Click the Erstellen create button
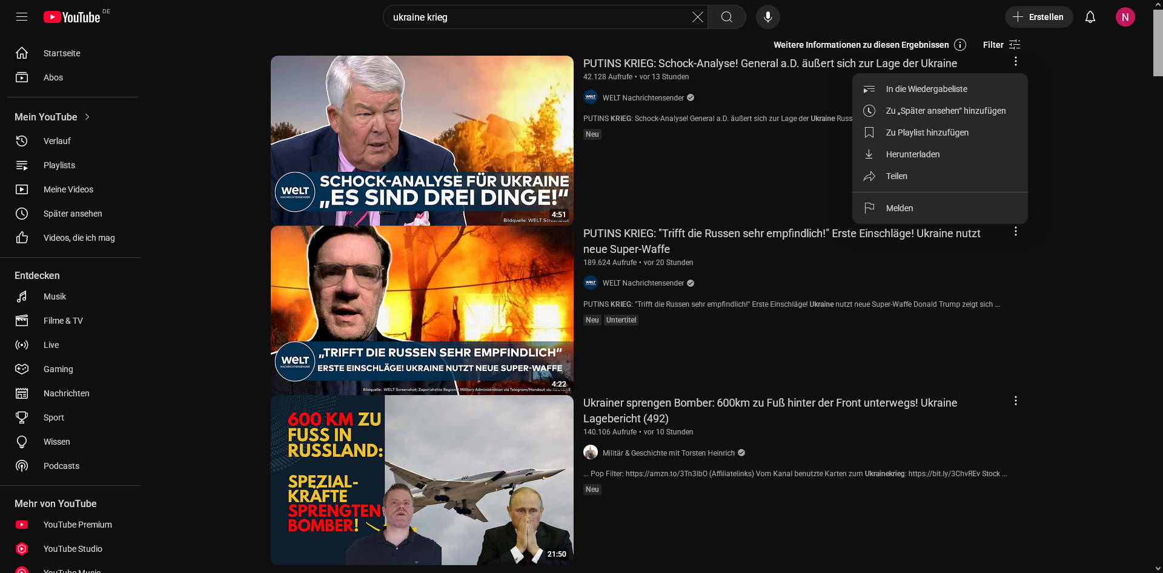Viewport: 1163px width, 573px height. pyautogui.click(x=1039, y=17)
